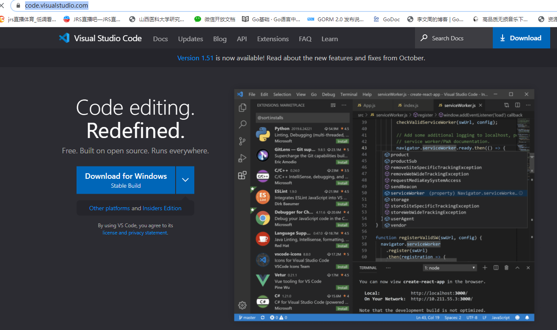557x330 pixels.
Task: Click the new terminal plus icon
Action: (485, 268)
